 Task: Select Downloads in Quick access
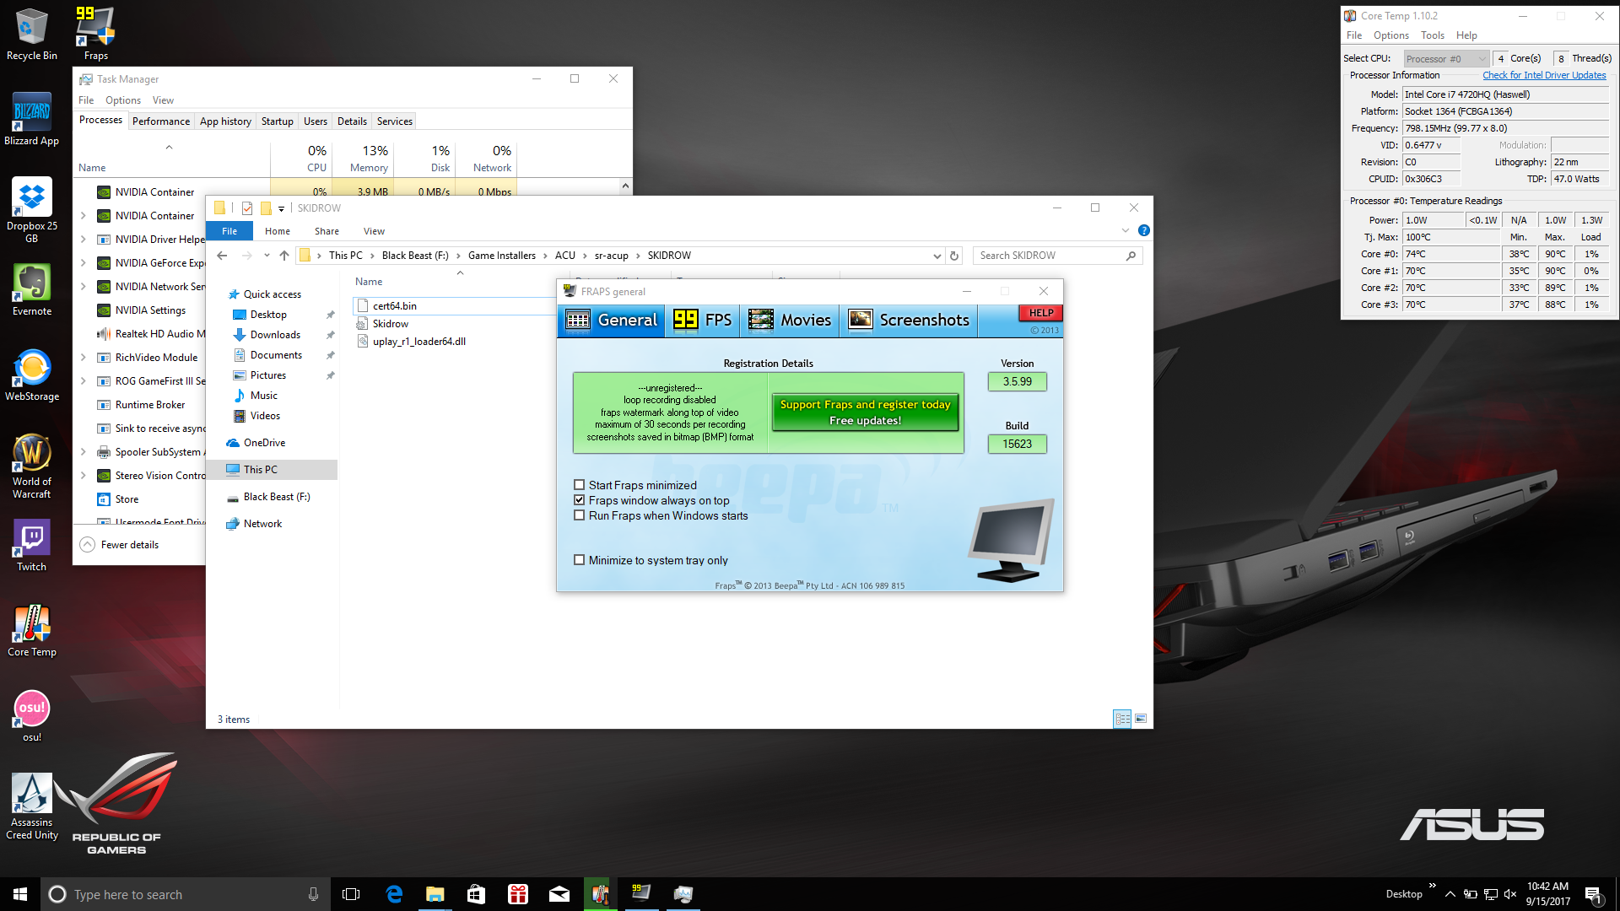coord(275,335)
